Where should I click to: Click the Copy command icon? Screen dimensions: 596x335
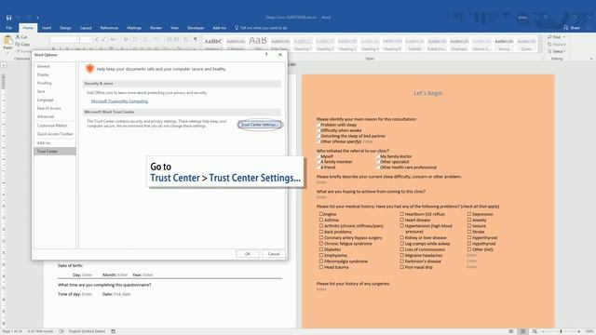[18, 44]
